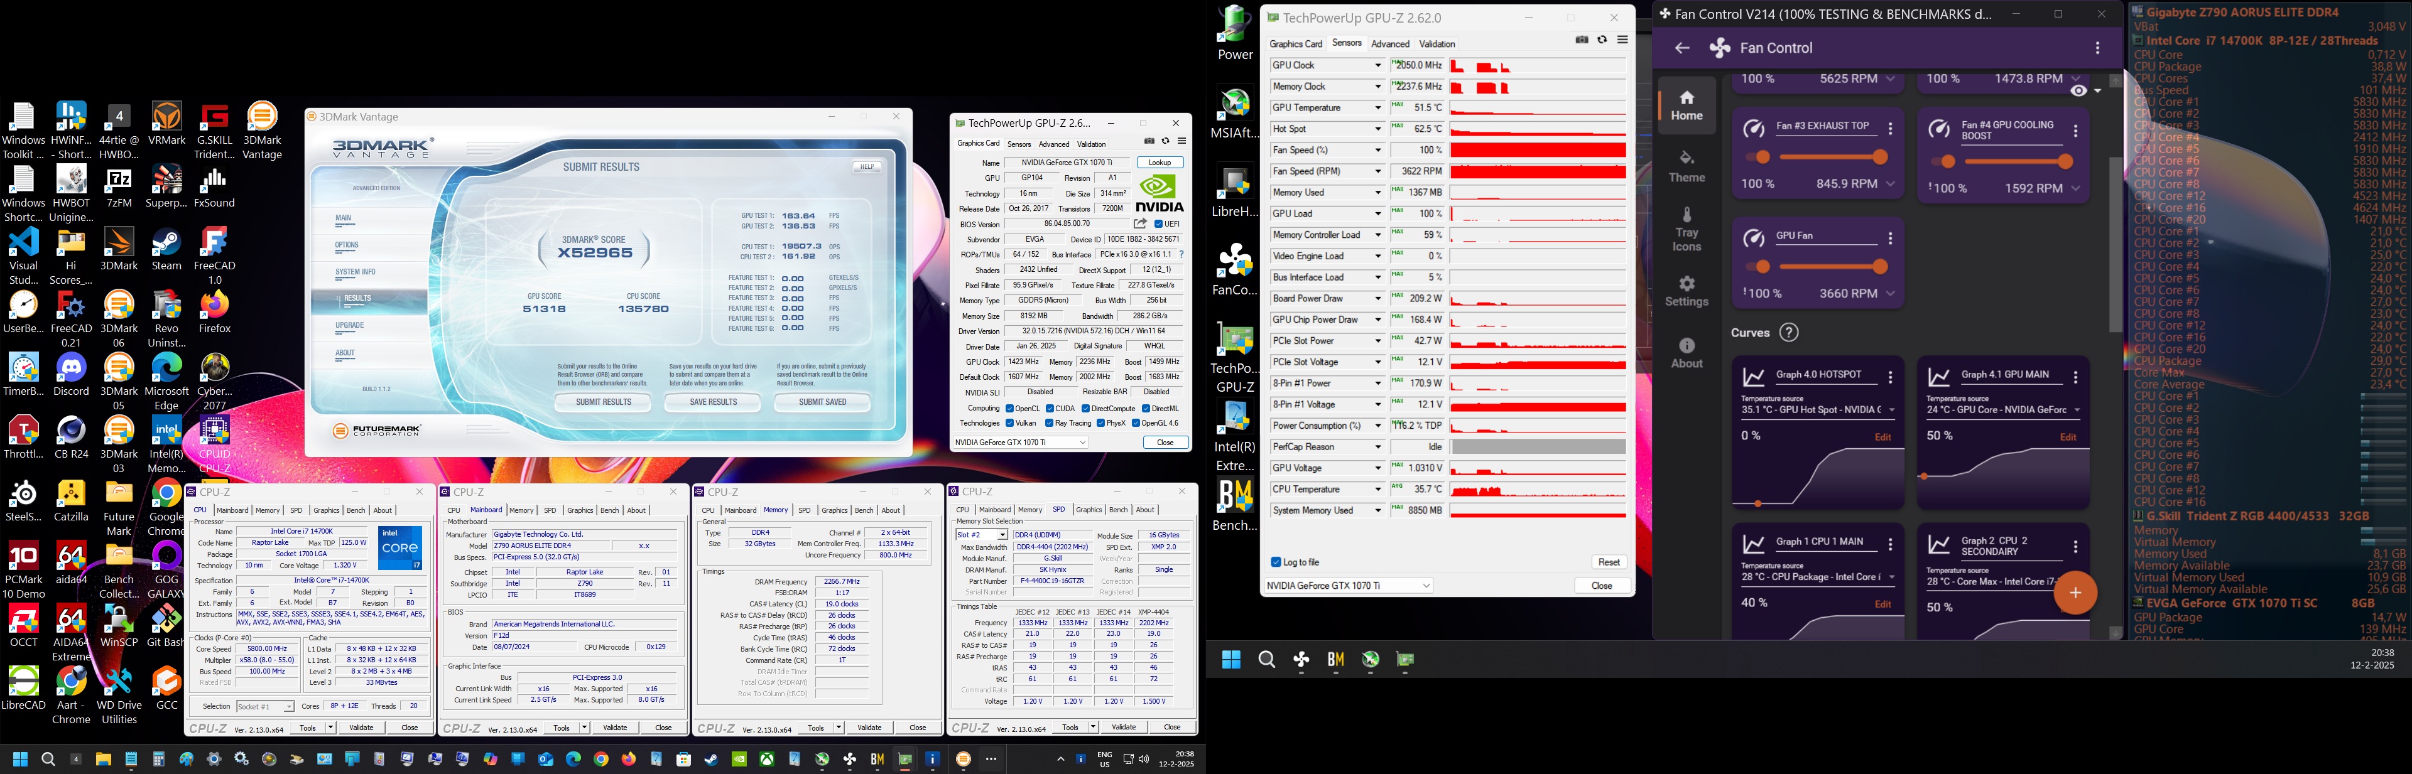Open Firefox desktop shortcut

(214, 313)
